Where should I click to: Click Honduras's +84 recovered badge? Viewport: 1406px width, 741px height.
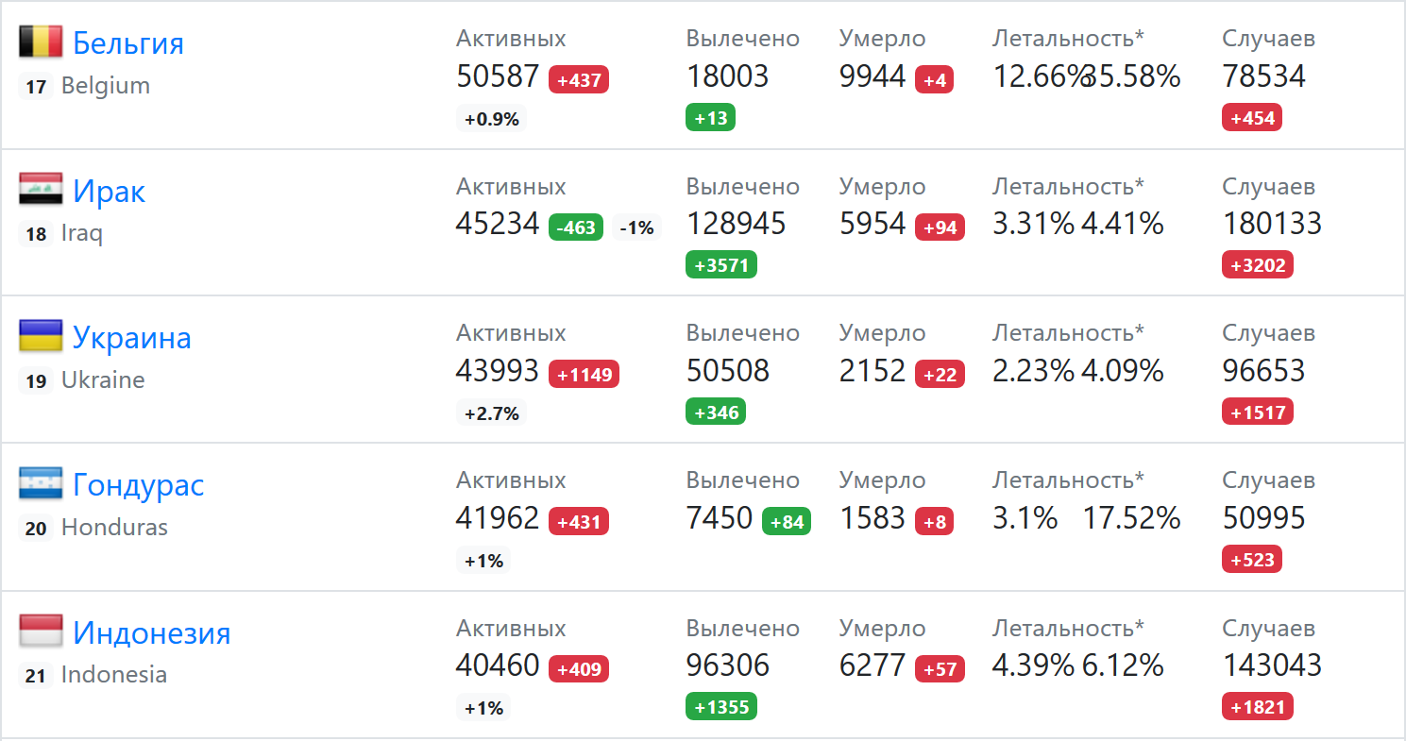tap(787, 522)
